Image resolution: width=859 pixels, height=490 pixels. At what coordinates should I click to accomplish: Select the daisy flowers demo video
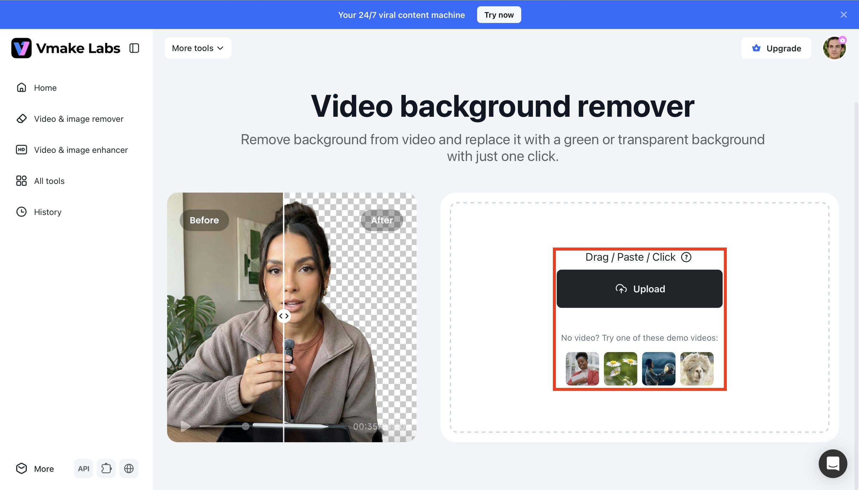point(620,368)
